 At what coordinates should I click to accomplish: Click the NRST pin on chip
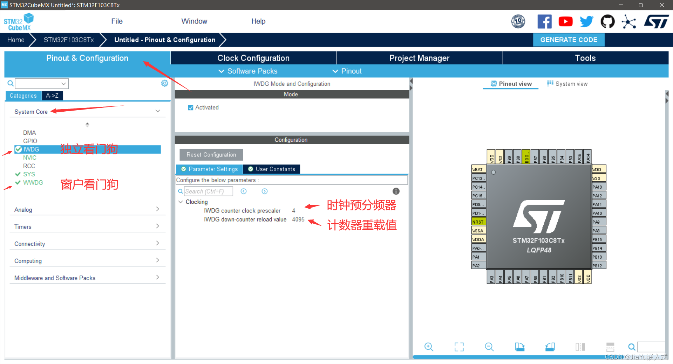(478, 222)
